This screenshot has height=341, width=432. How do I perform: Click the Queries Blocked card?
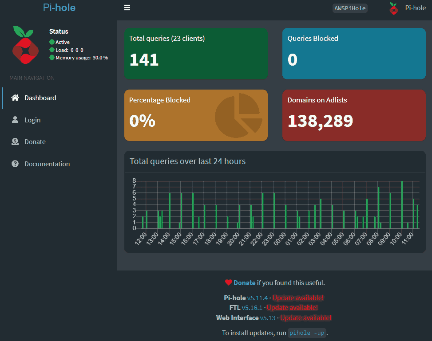[x=354, y=54]
